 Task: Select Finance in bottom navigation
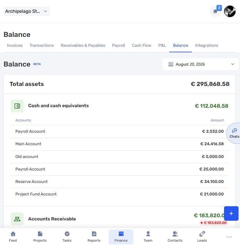point(121,237)
